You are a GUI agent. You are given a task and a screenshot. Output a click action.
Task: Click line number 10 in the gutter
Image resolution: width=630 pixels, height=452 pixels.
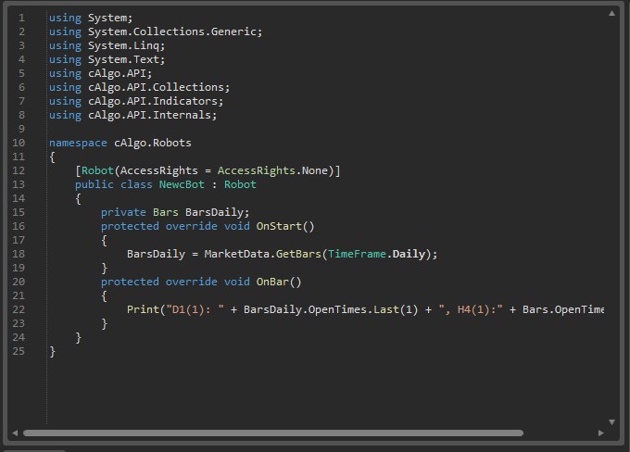19,143
